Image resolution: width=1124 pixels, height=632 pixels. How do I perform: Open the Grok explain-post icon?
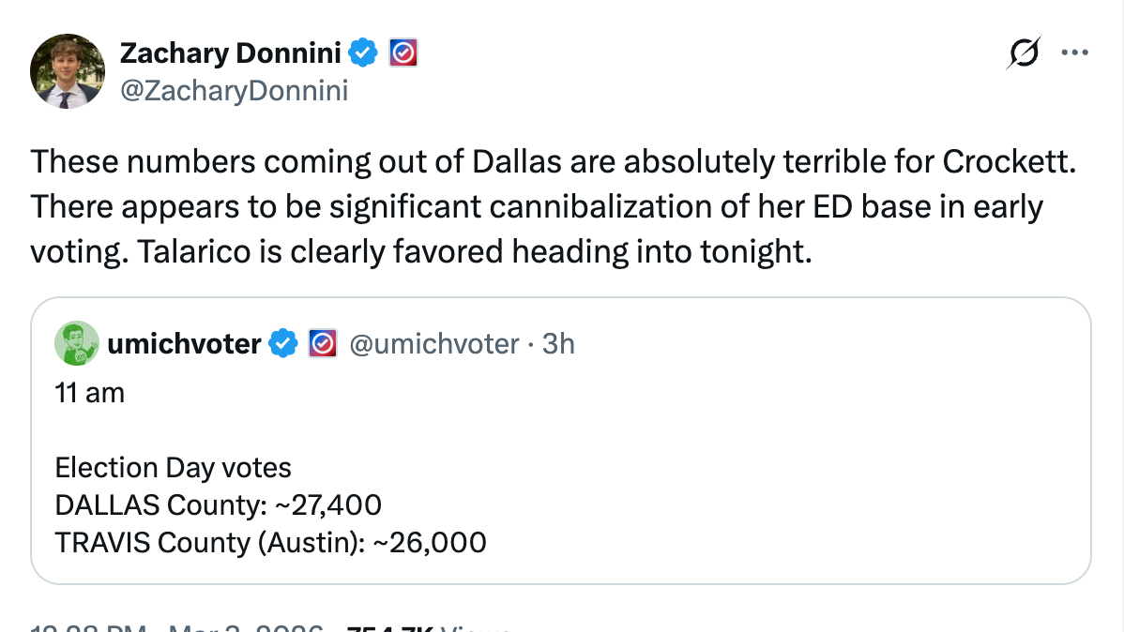tap(1022, 53)
